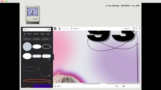Image resolution: width=161 pixels, height=90 pixels.
Task: Clear the search field with the X icon
Action: 46,29
